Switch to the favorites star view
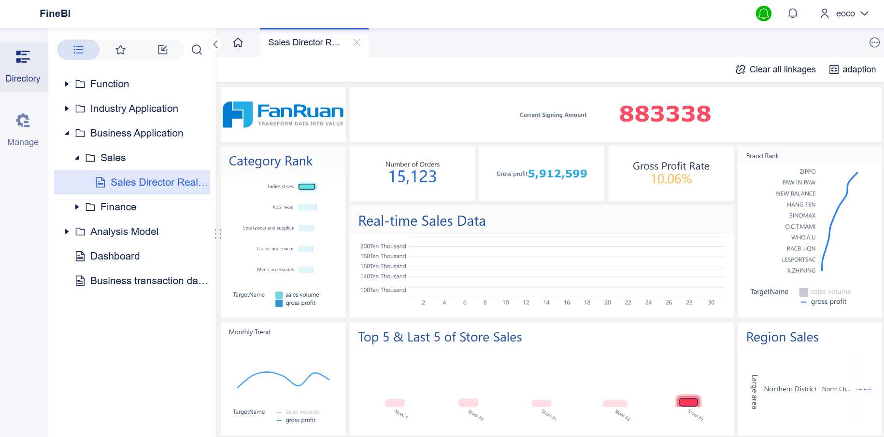 (x=120, y=50)
